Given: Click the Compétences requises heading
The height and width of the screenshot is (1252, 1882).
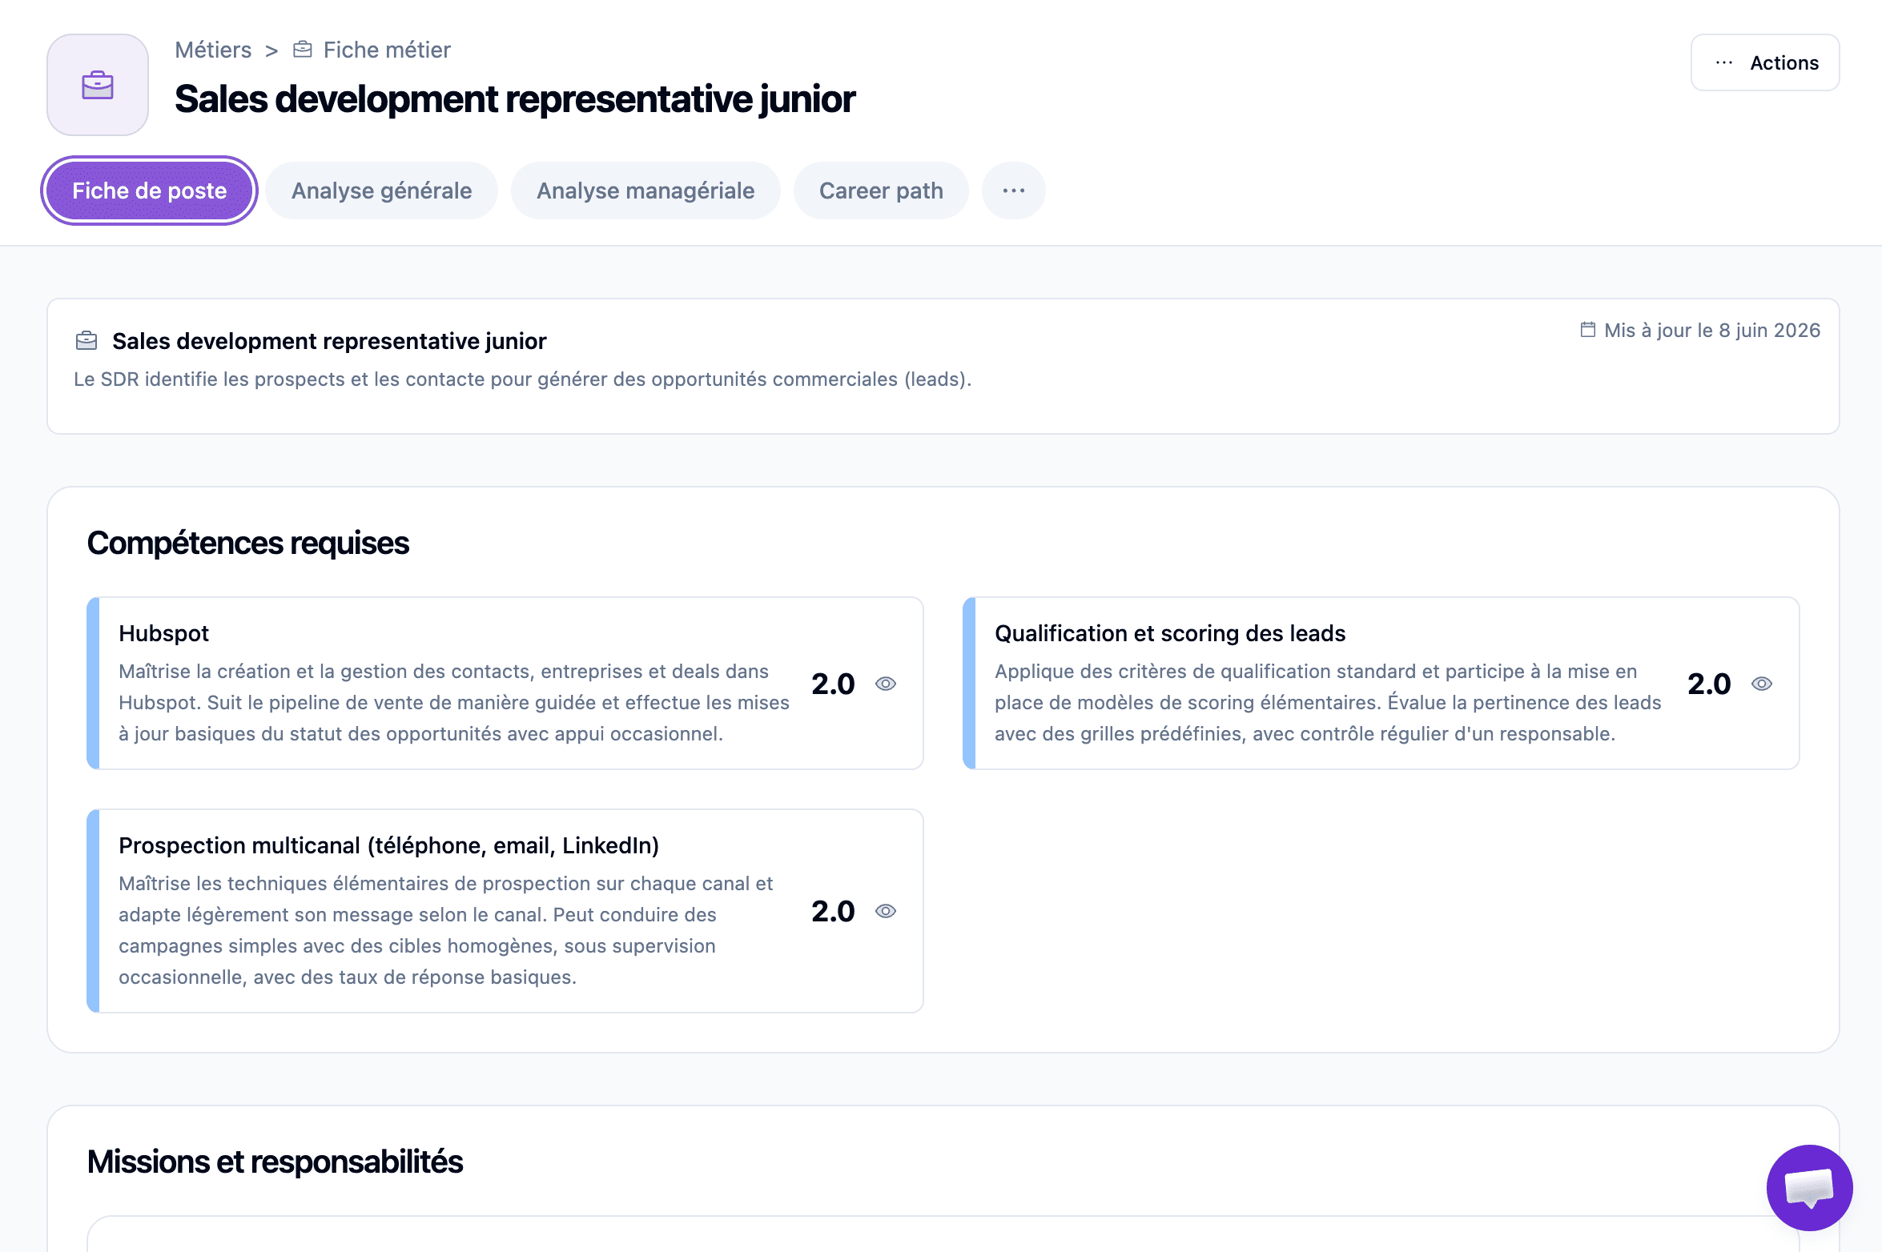Looking at the screenshot, I should tap(248, 543).
